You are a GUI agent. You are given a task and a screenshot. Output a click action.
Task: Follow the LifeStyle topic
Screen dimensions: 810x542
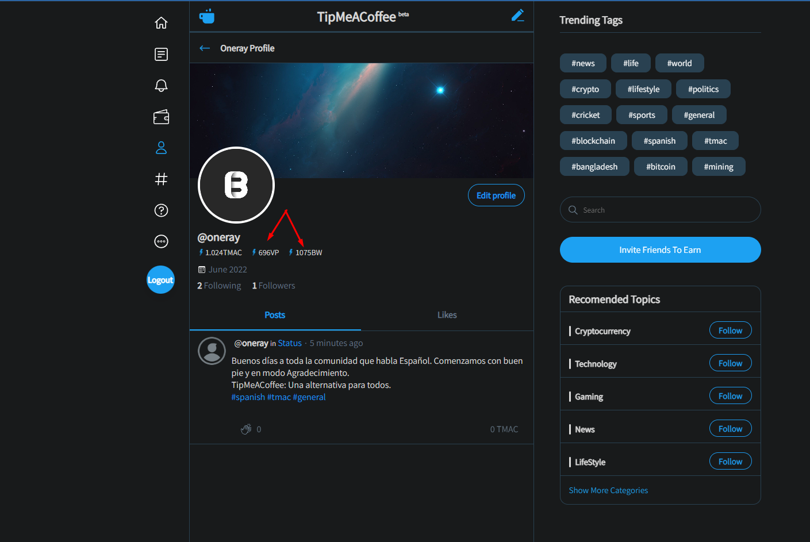[730, 462]
